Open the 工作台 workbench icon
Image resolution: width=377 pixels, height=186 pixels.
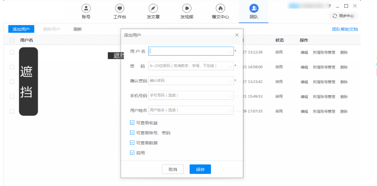coord(119,8)
